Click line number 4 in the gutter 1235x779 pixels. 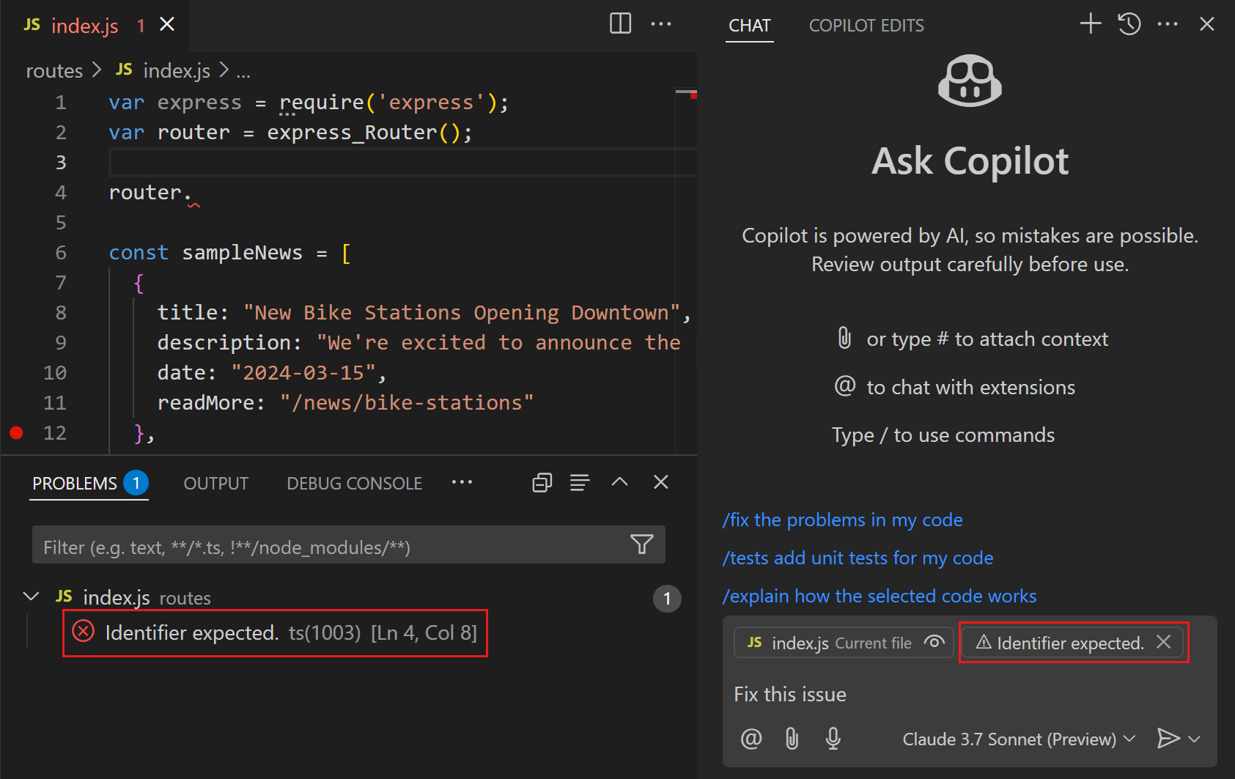(x=61, y=193)
